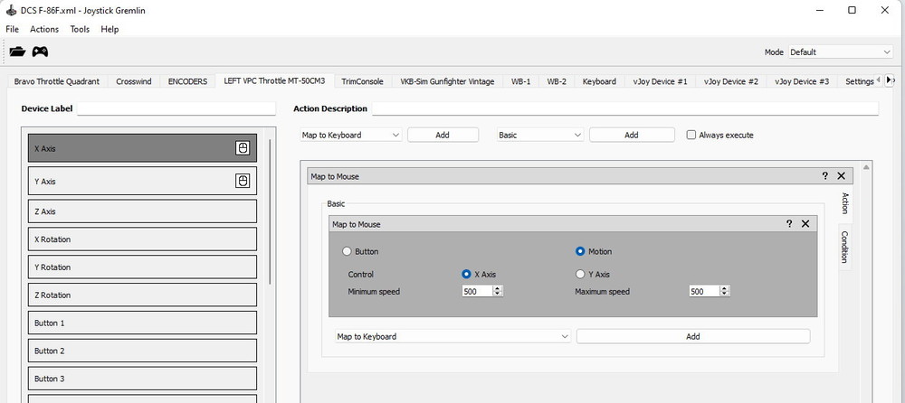The image size is (905, 403).
Task: Open help for outer Map to Mouse panel
Action: pos(824,176)
